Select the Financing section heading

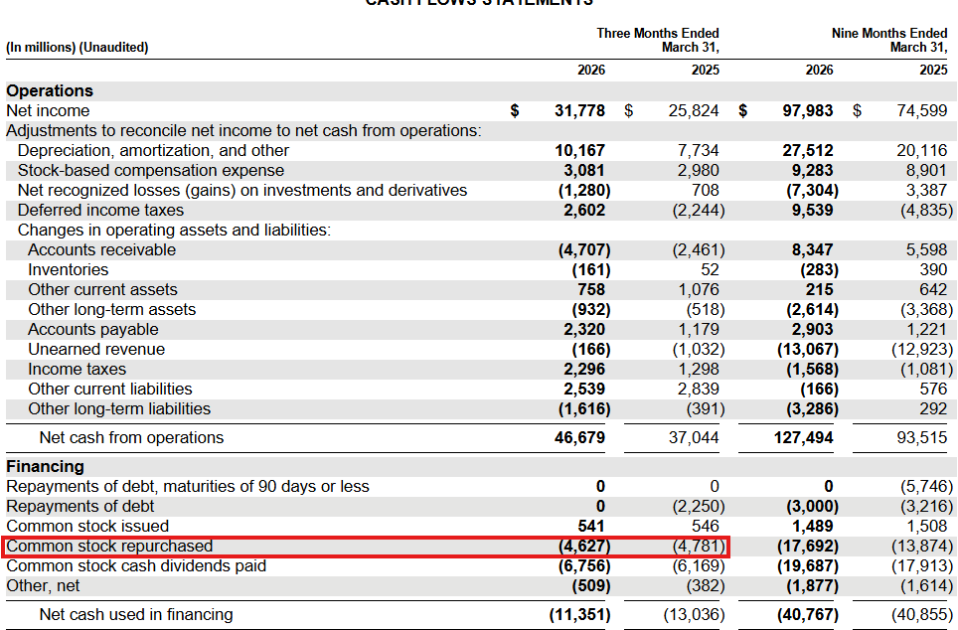45,466
